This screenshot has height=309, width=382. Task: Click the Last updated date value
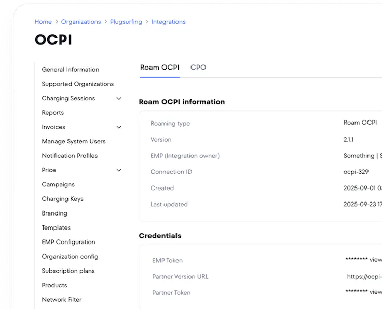click(363, 204)
